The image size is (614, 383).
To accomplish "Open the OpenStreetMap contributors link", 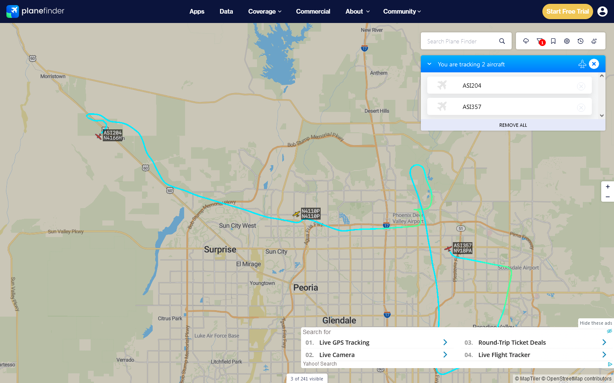I will [x=576, y=379].
